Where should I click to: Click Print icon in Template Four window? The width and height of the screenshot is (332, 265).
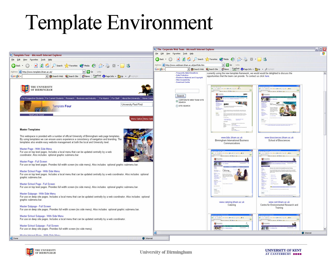coord(108,66)
